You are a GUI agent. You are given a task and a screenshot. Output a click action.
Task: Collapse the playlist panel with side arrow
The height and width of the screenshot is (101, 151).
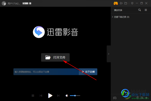tap(108, 54)
